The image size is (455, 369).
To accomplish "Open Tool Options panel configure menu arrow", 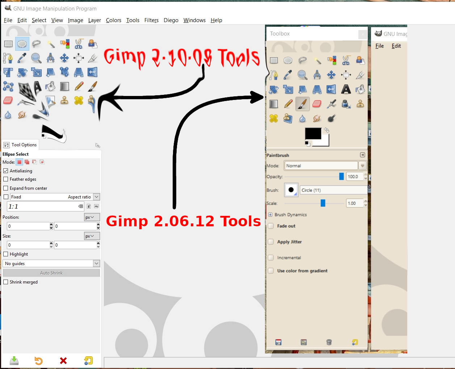I will [98, 146].
